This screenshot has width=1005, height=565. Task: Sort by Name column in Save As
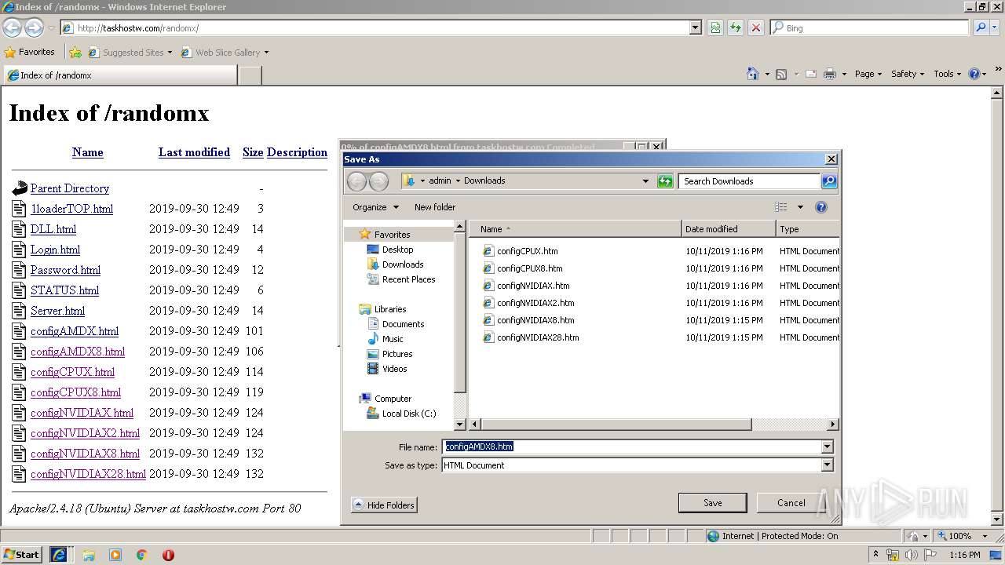pyautogui.click(x=576, y=229)
